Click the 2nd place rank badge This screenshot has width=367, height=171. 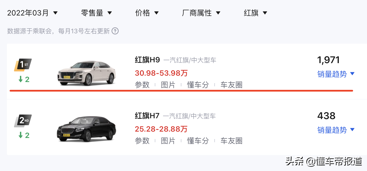tap(23, 121)
